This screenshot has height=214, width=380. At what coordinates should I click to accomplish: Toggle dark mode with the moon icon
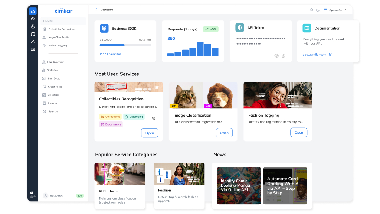(x=318, y=10)
